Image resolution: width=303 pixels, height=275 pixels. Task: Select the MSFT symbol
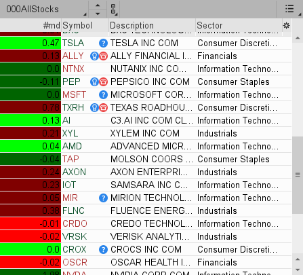(74, 94)
